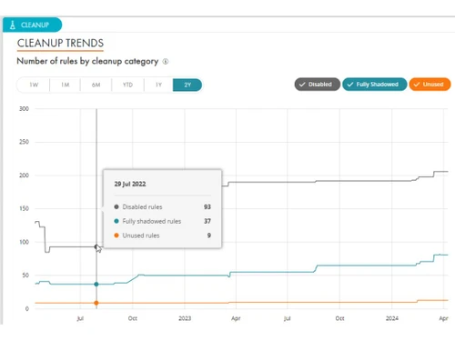This screenshot has width=455, height=341.
Task: Select the 1W time range
Action: click(34, 85)
